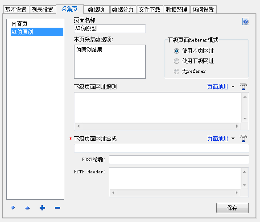Open hammer tool beside 下级页面网址规则
Screen dimensions: 260x222
[243, 87]
